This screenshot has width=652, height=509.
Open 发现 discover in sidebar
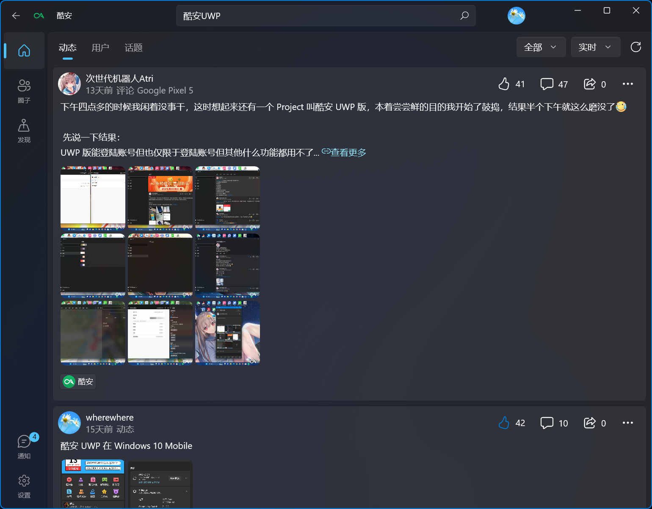point(24,130)
